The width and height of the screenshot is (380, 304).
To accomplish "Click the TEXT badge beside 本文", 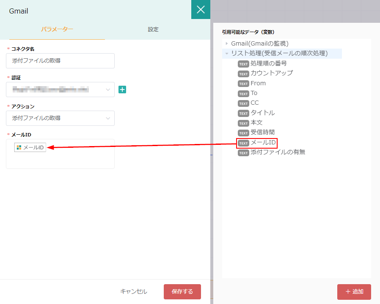I will click(243, 123).
